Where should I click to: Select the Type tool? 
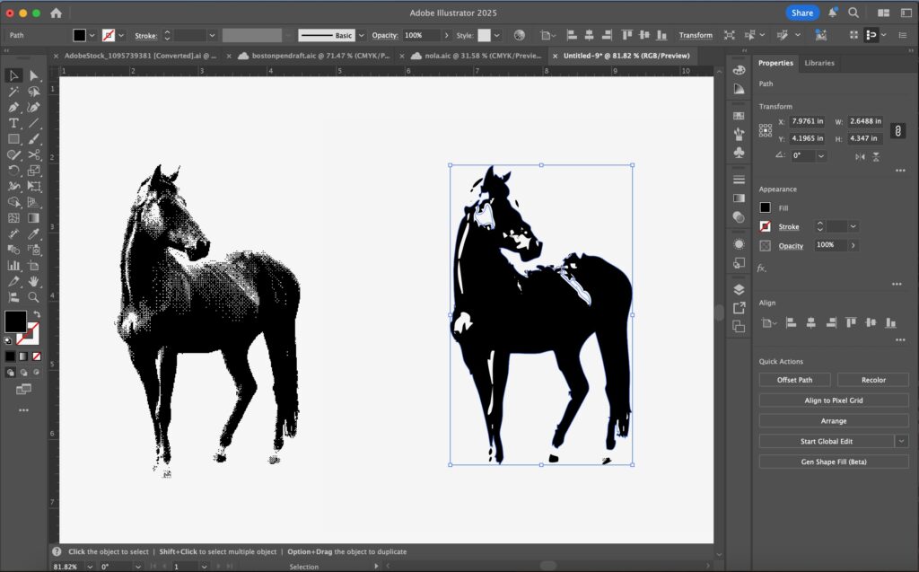pyautogui.click(x=13, y=123)
